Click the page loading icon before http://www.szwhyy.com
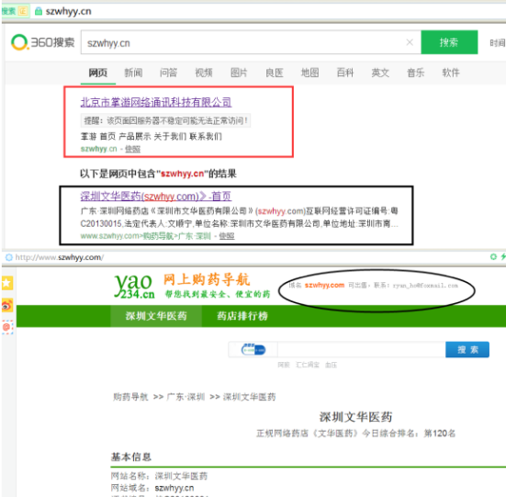The width and height of the screenshot is (506, 497). point(8,257)
